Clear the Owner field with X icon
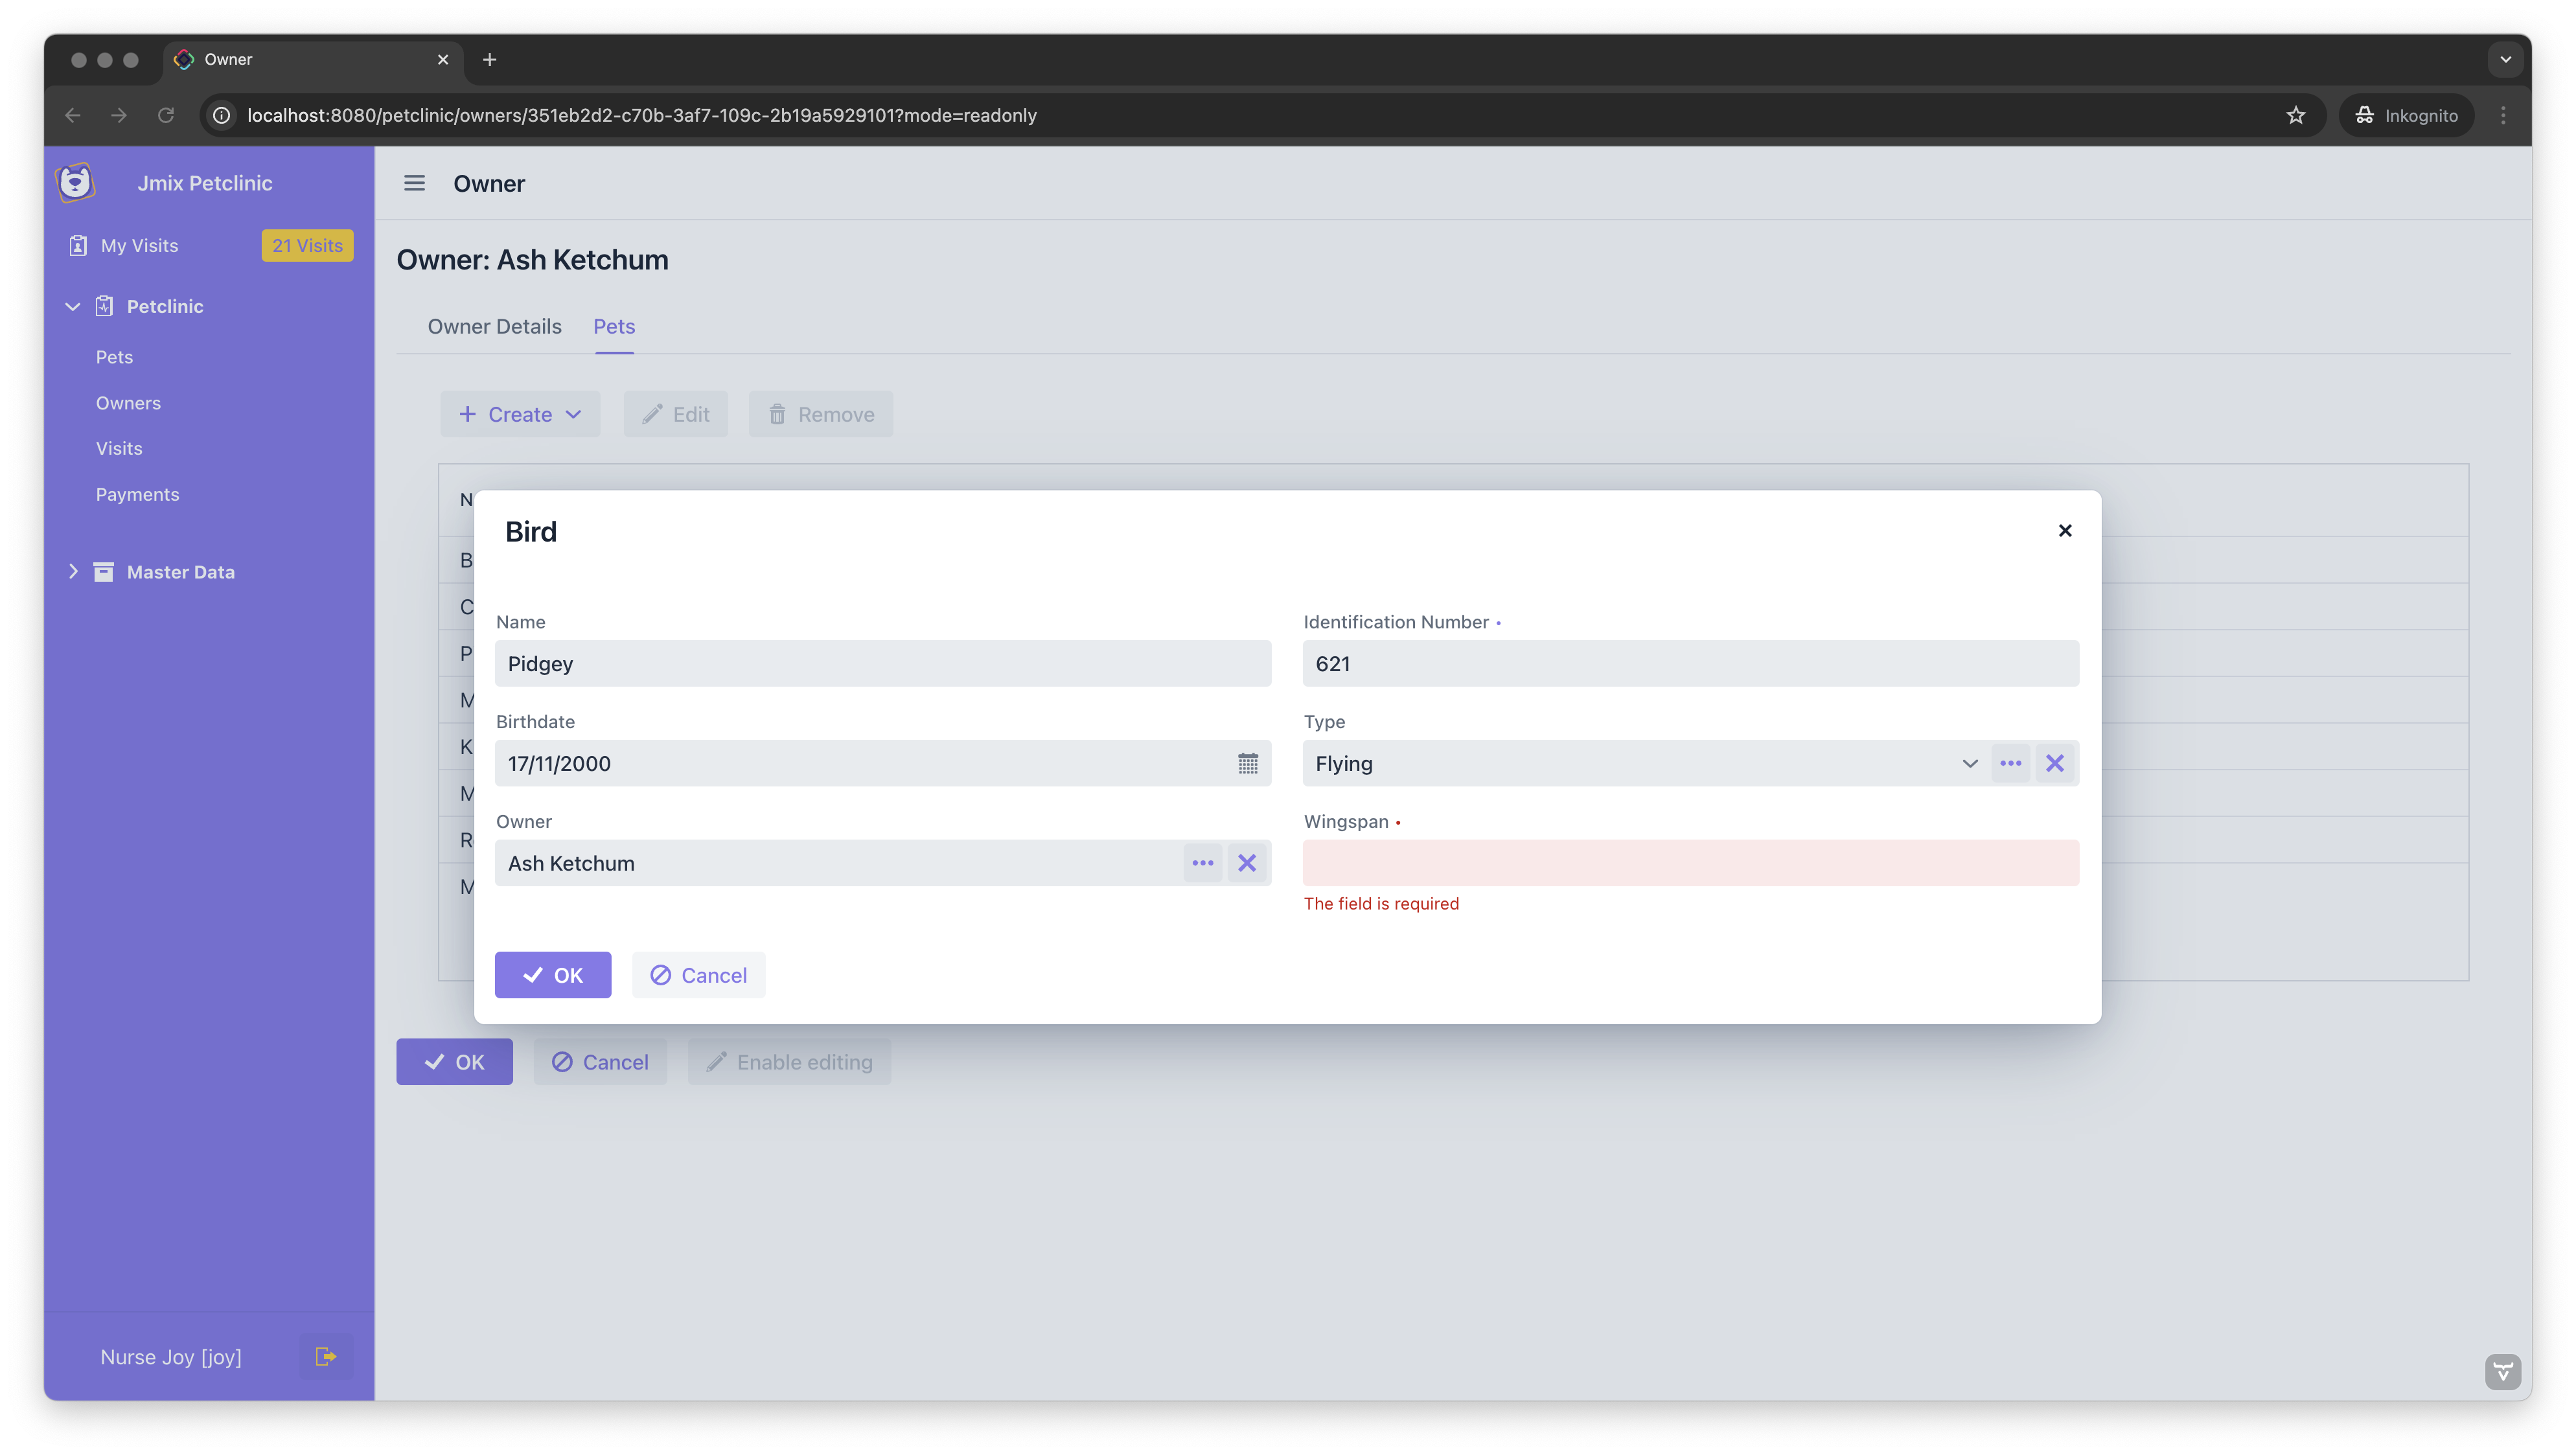Image resolution: width=2576 pixels, height=1455 pixels. (1246, 863)
